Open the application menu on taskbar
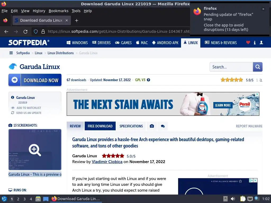The width and height of the screenshot is (271, 203). coord(4,199)
